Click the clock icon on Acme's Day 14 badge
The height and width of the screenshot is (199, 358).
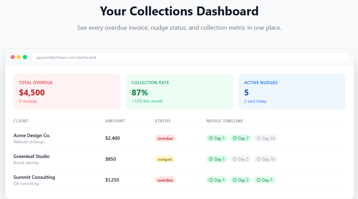[x=259, y=138]
